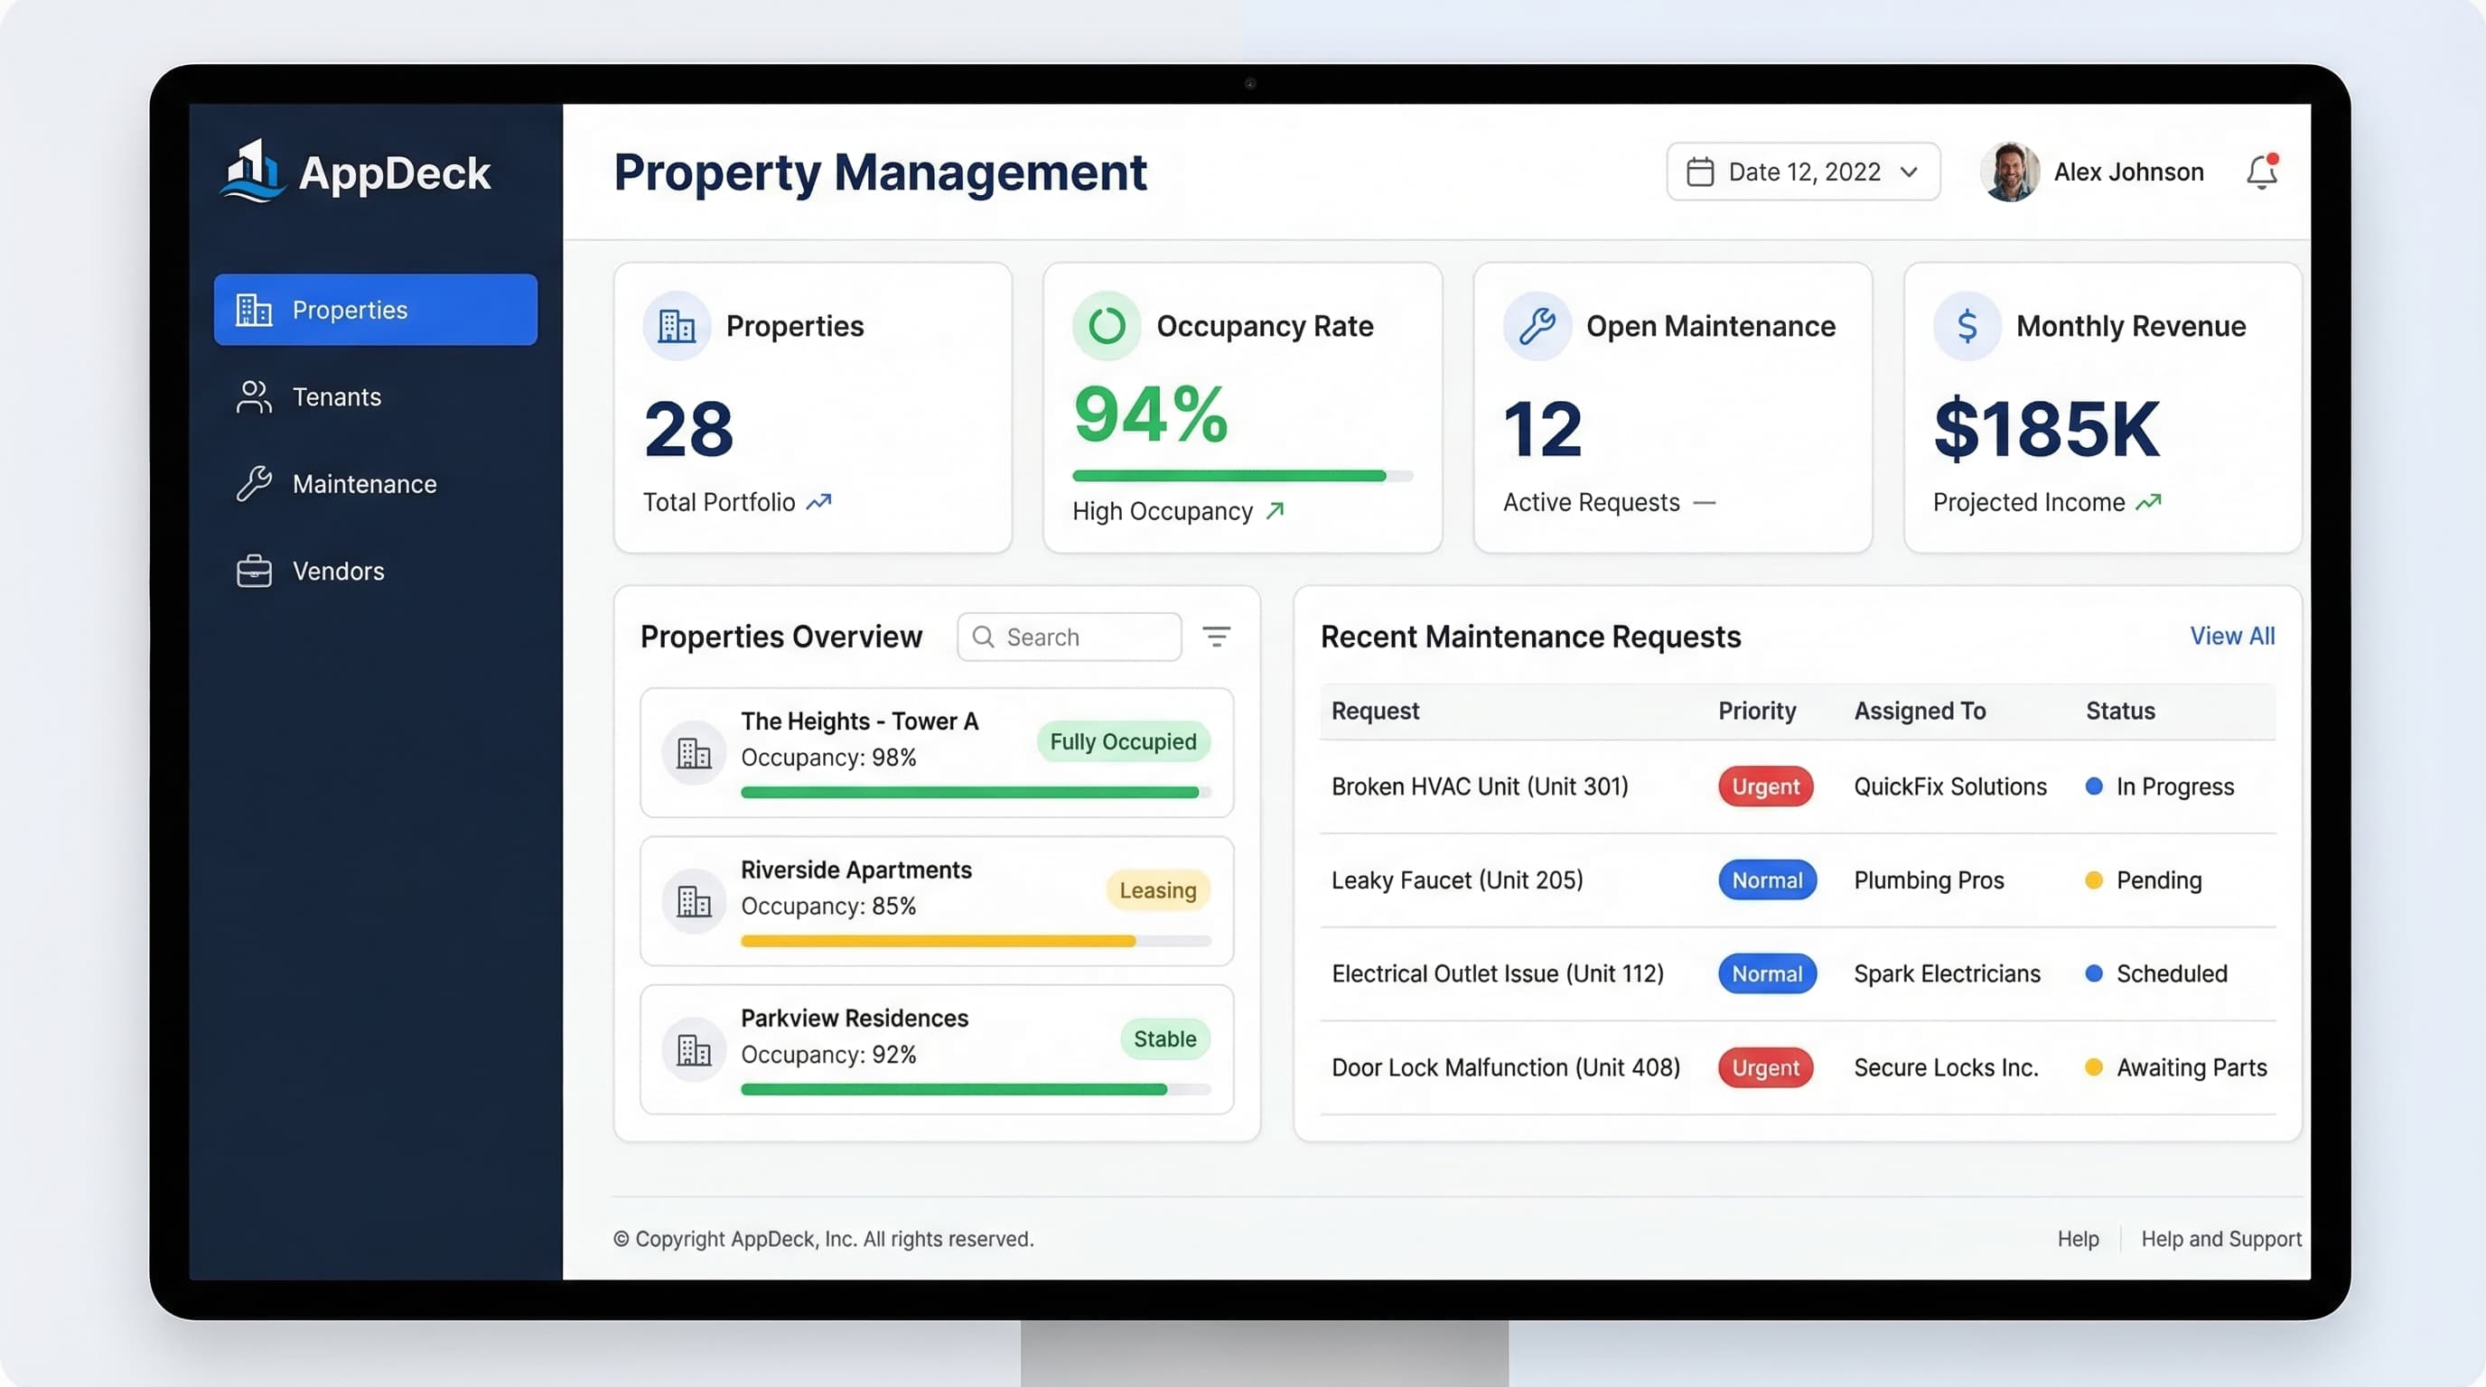Click Alex Johnson's profile photo
The width and height of the screenshot is (2486, 1387).
click(2009, 172)
